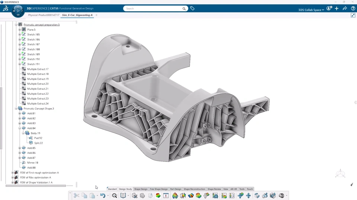Select Add.86 in tree
This screenshot has width=357, height=200.
tap(31, 153)
